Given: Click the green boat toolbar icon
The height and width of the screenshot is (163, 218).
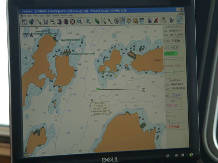Looking at the screenshot, I should pyautogui.click(x=97, y=21).
